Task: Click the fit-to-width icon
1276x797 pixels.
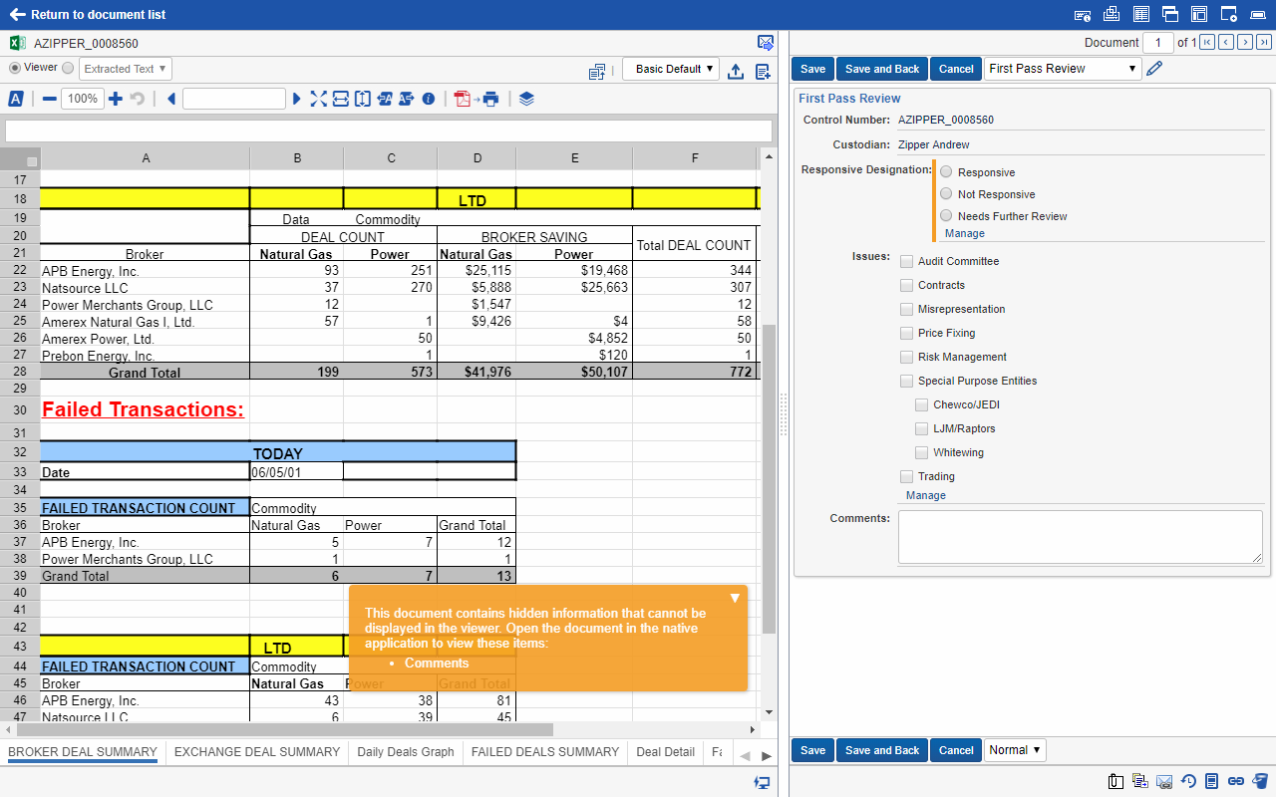Action: tap(340, 99)
